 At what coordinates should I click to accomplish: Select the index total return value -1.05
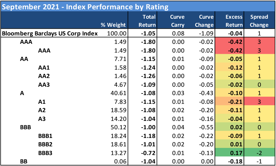pyautogui.click(x=149, y=33)
